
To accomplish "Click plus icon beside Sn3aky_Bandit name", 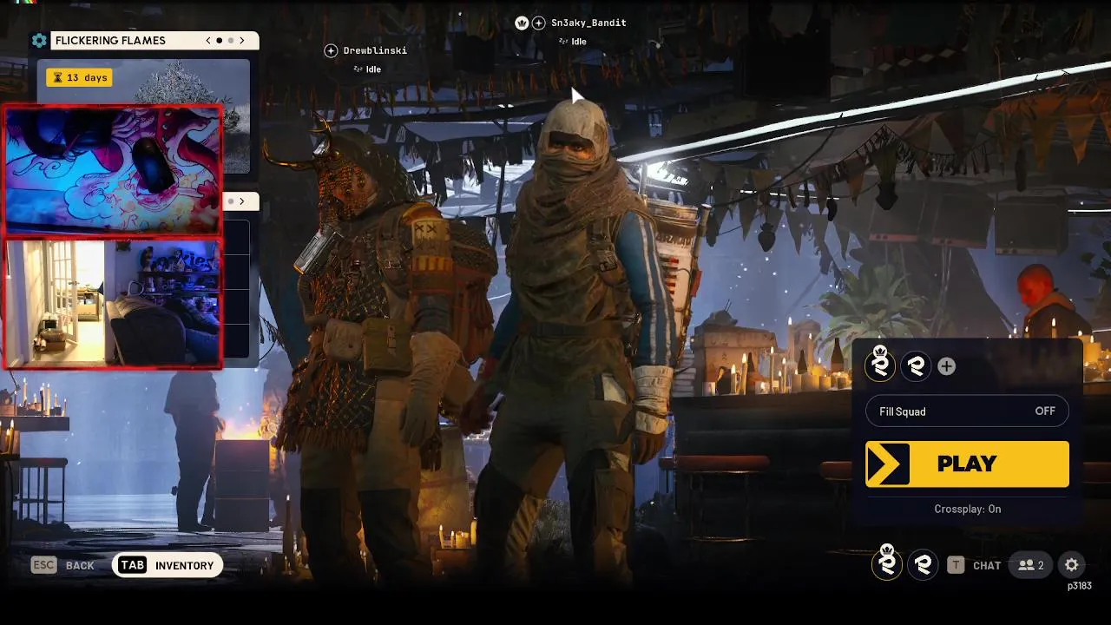I will [x=539, y=23].
